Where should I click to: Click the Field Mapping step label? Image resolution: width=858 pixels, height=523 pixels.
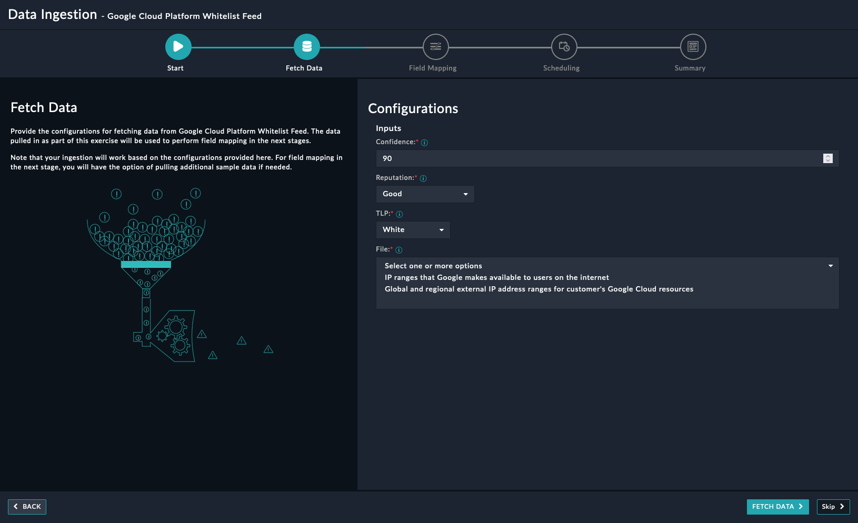point(433,68)
